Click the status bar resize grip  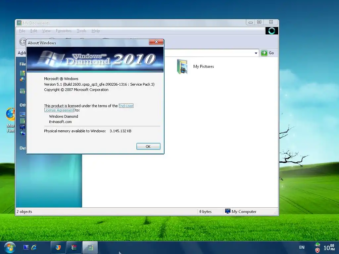276,213
